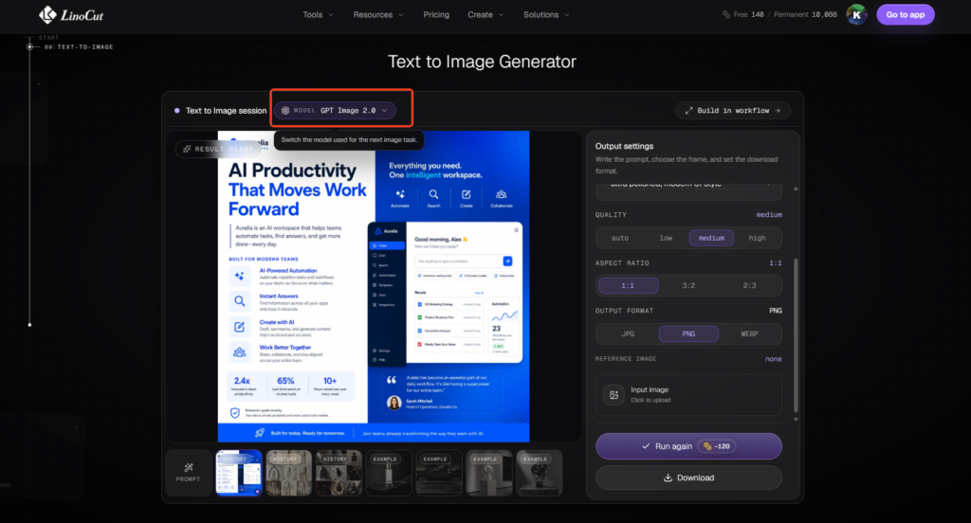
Task: Open the user avatar K profile
Action: 856,15
